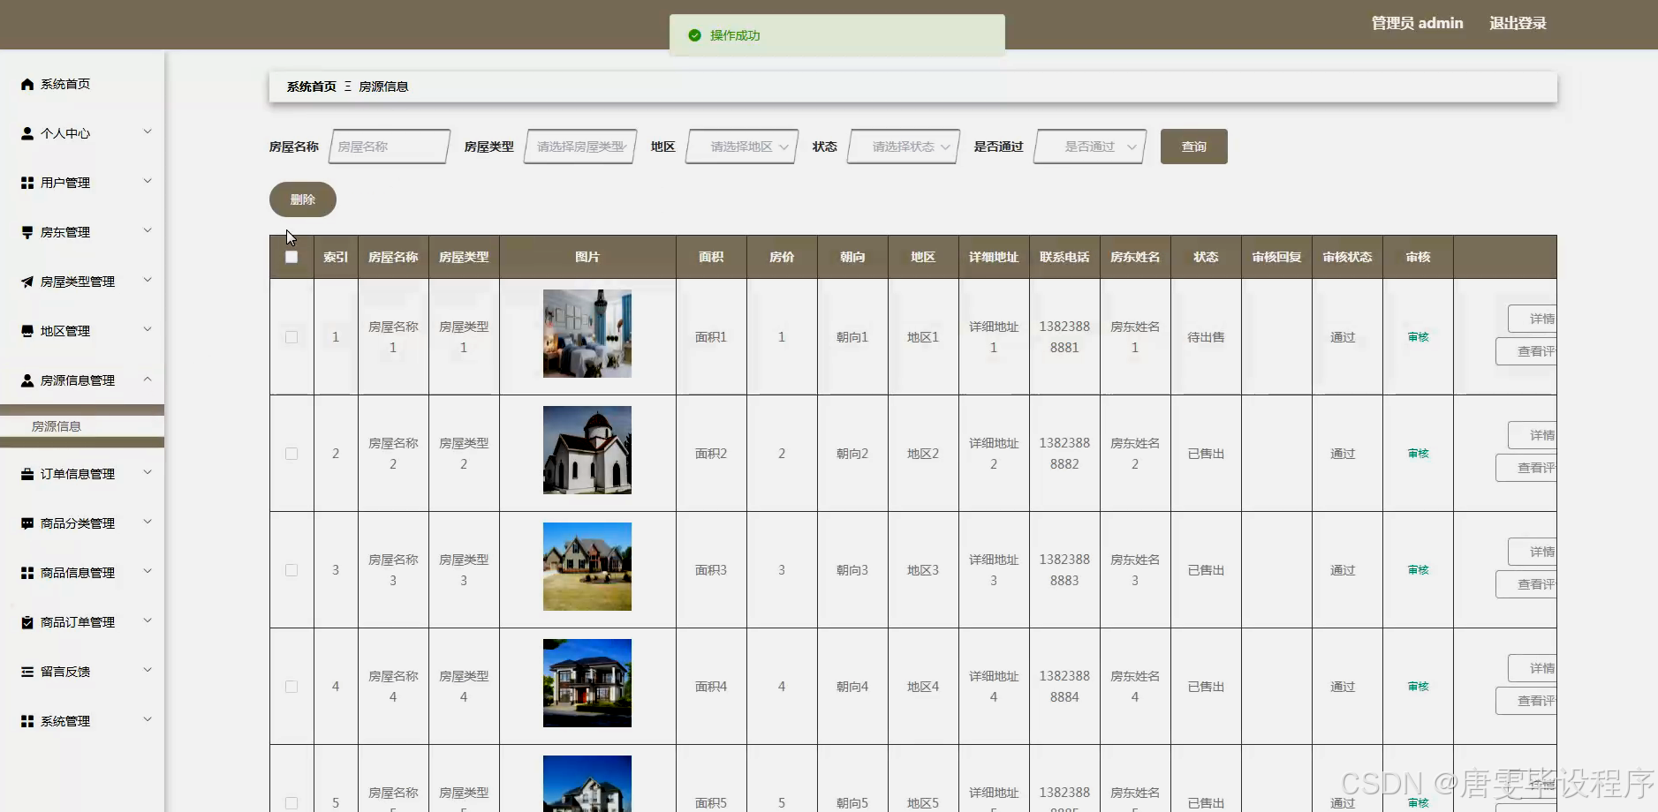
Task: Expand the 用户管理 menu chevron
Action: (x=148, y=182)
